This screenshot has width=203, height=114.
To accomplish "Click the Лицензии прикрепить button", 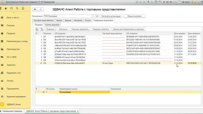I will [80, 29].
